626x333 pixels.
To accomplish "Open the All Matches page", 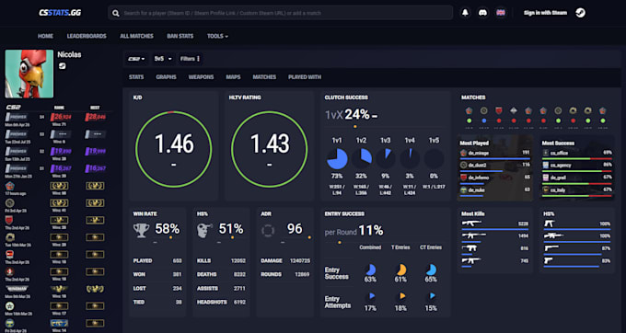I will (x=136, y=36).
